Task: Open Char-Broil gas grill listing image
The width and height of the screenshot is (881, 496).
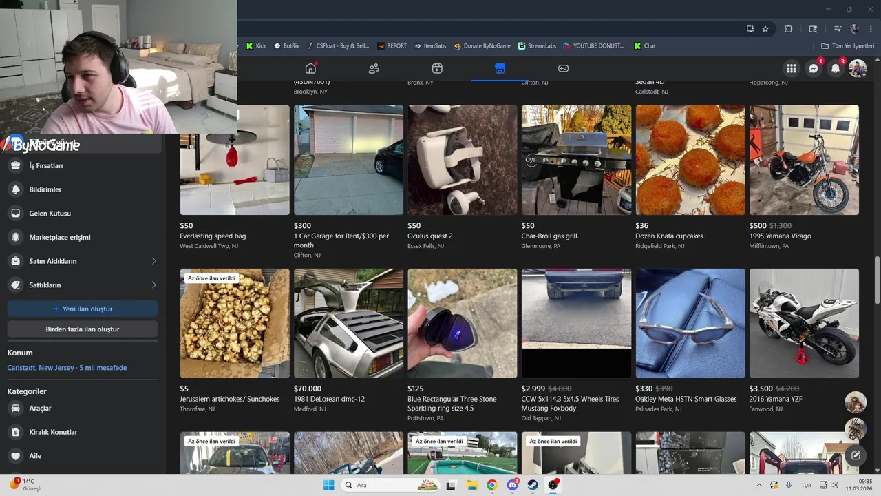Action: click(576, 160)
